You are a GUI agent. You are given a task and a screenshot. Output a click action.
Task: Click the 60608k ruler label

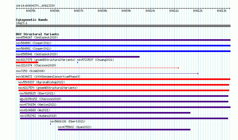[x=102, y=11]
